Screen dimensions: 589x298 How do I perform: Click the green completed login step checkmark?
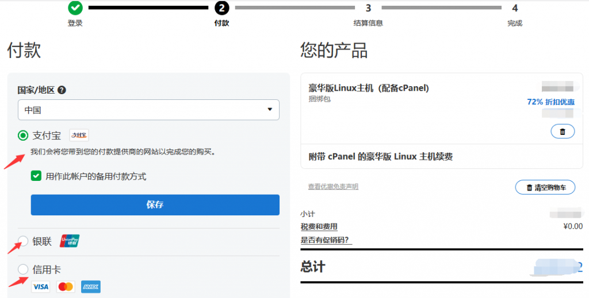75,7
